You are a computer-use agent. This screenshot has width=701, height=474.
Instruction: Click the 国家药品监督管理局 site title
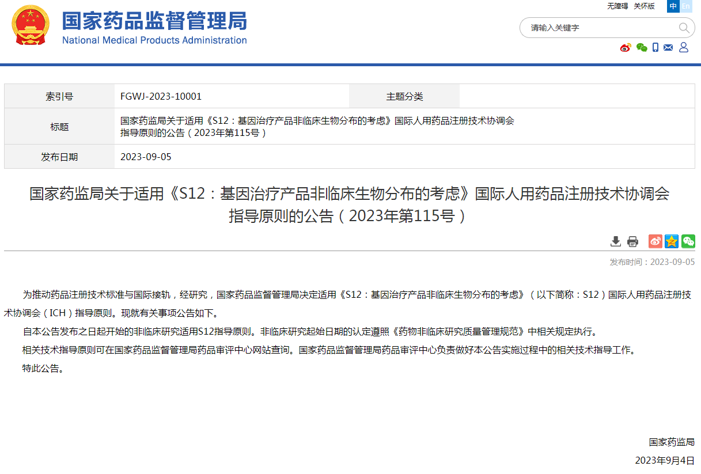point(154,21)
